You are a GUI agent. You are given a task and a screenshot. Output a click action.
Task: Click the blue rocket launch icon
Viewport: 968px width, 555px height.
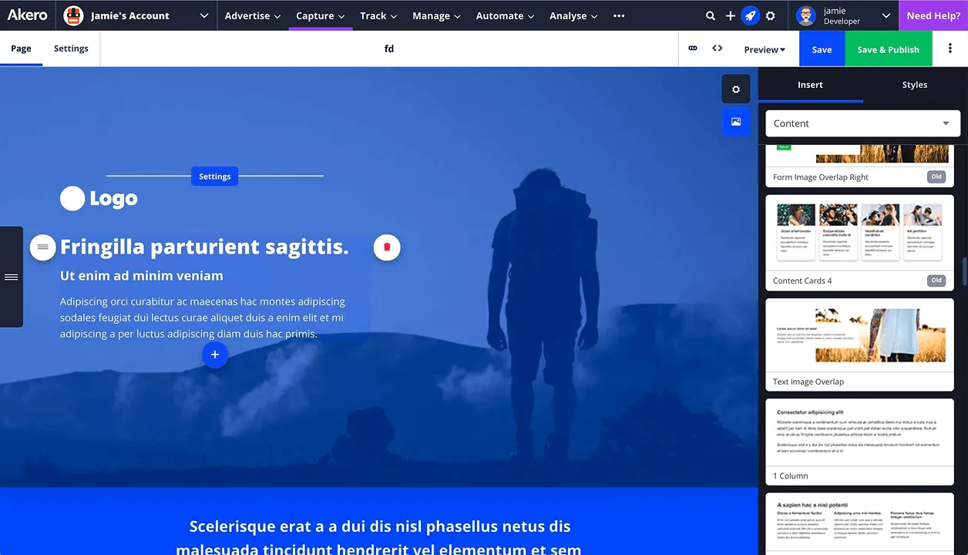(x=750, y=15)
